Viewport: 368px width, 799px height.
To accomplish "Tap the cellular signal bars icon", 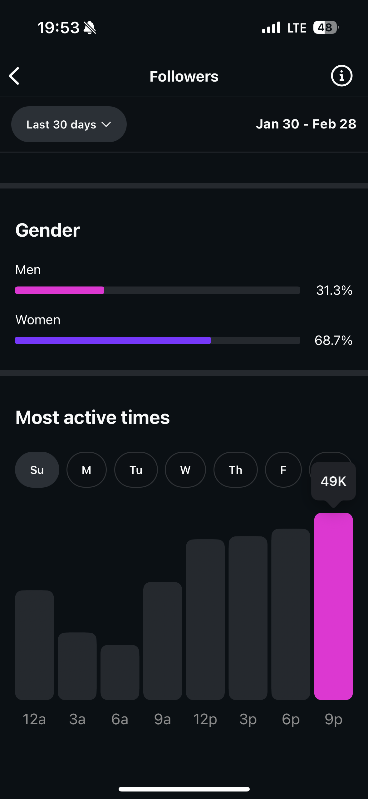I will click(271, 28).
